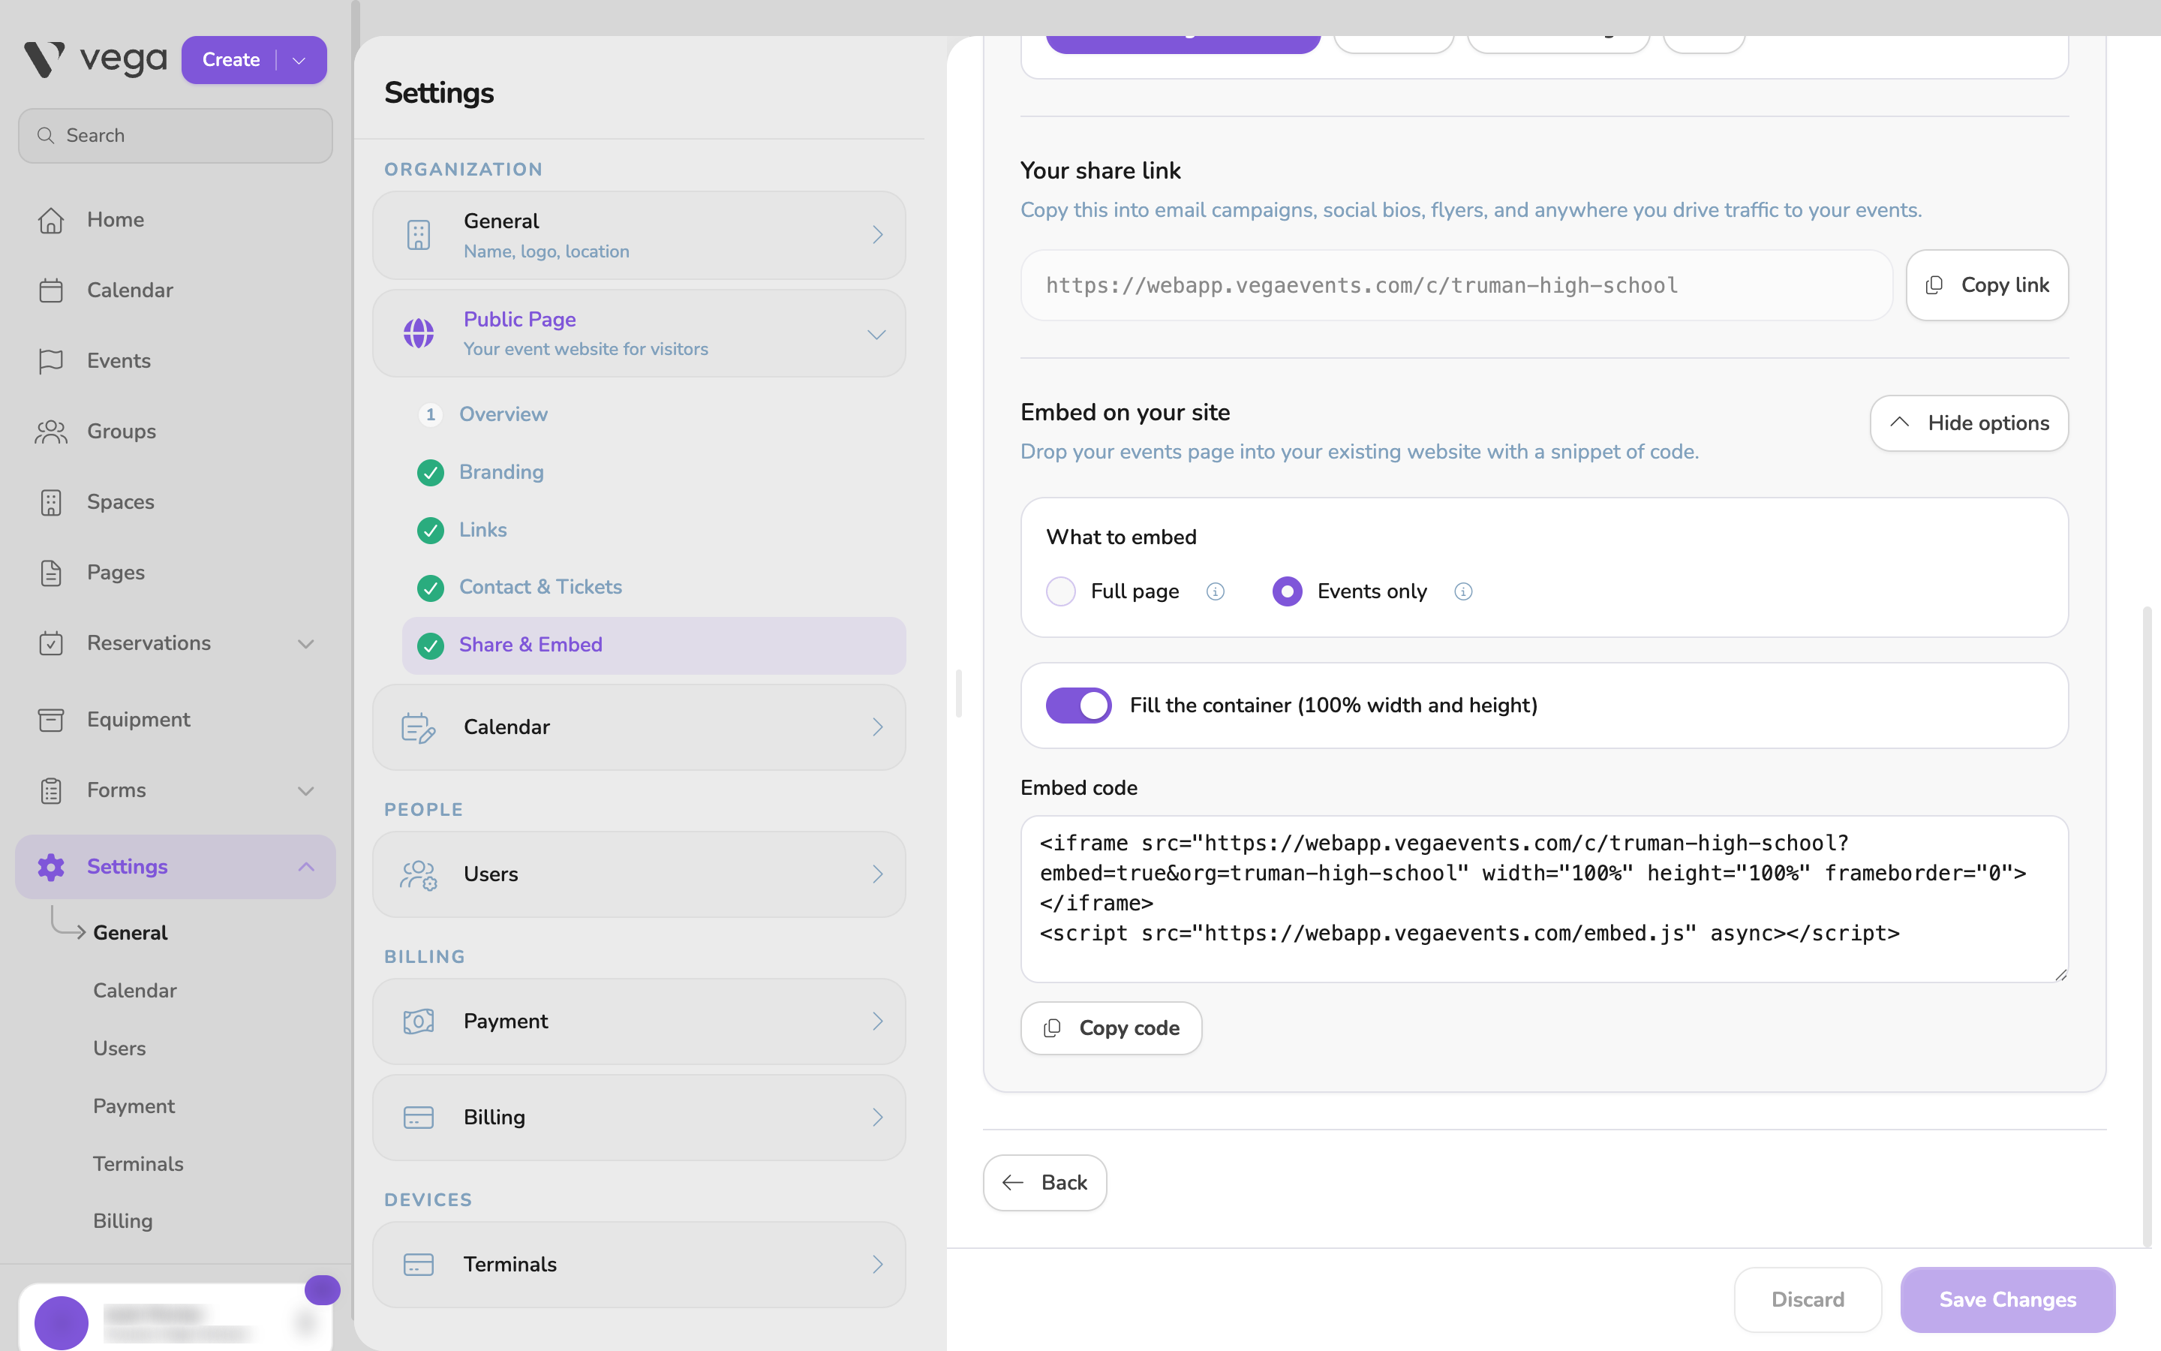Click the Home icon in sidebar

click(x=51, y=220)
